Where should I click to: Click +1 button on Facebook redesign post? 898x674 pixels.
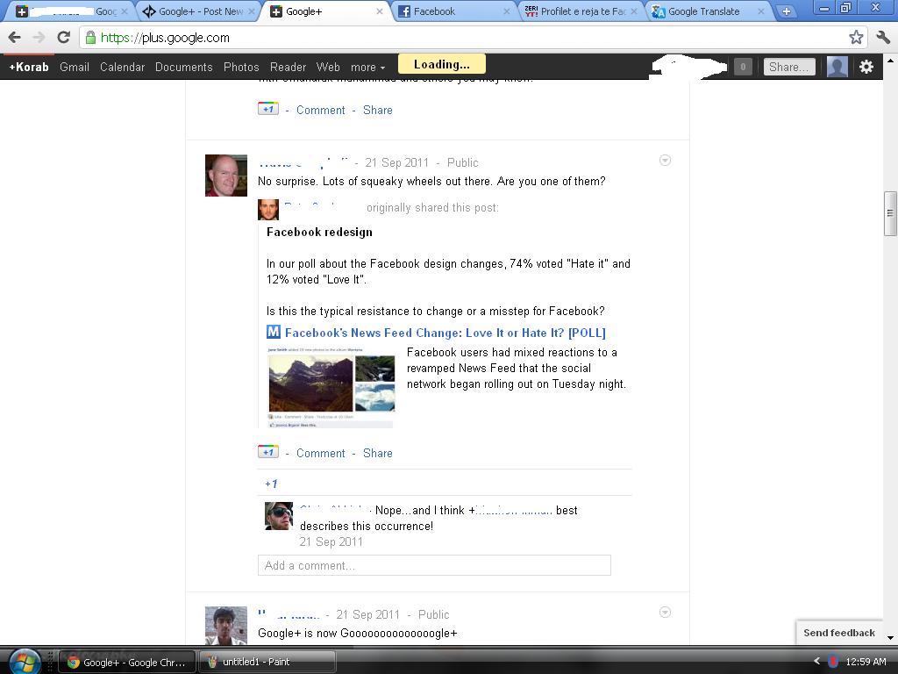click(x=268, y=452)
